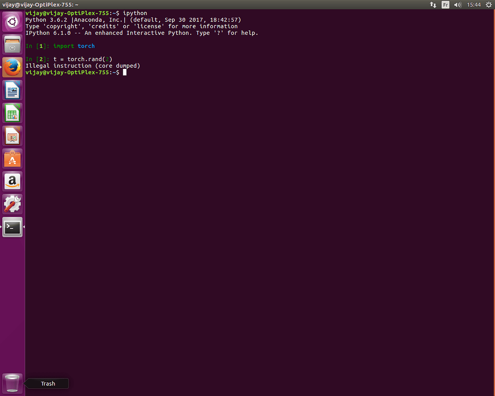Open LibreOffice Writer

coord(12,90)
